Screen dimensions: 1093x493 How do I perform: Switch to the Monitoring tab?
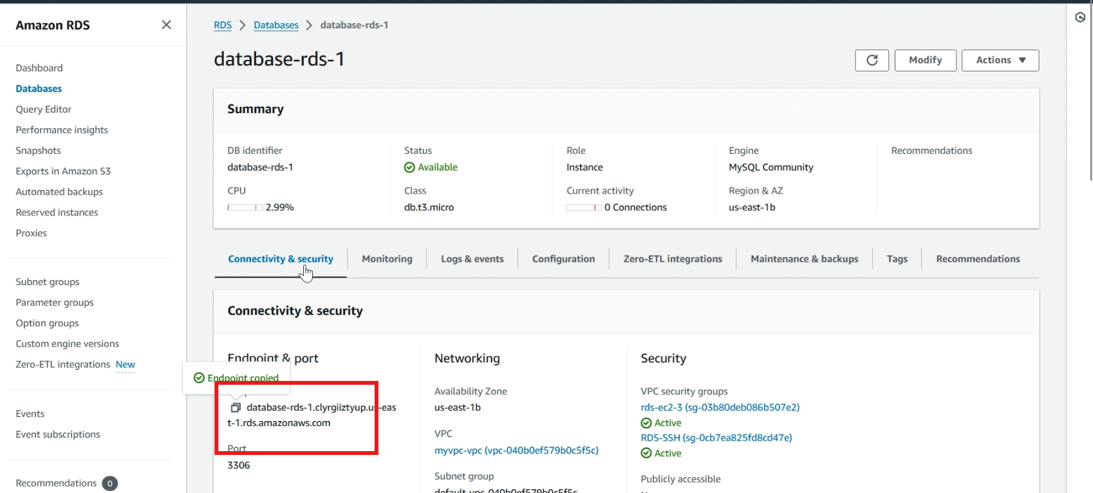click(x=387, y=259)
